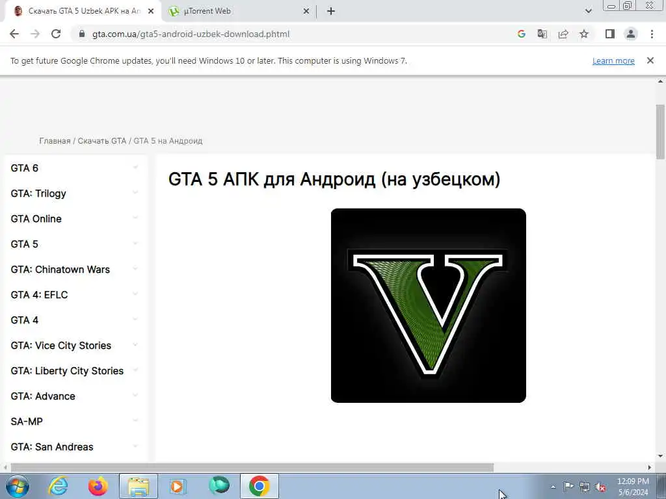
Task: Close the µTorrent Web tab
Action: pyautogui.click(x=306, y=12)
